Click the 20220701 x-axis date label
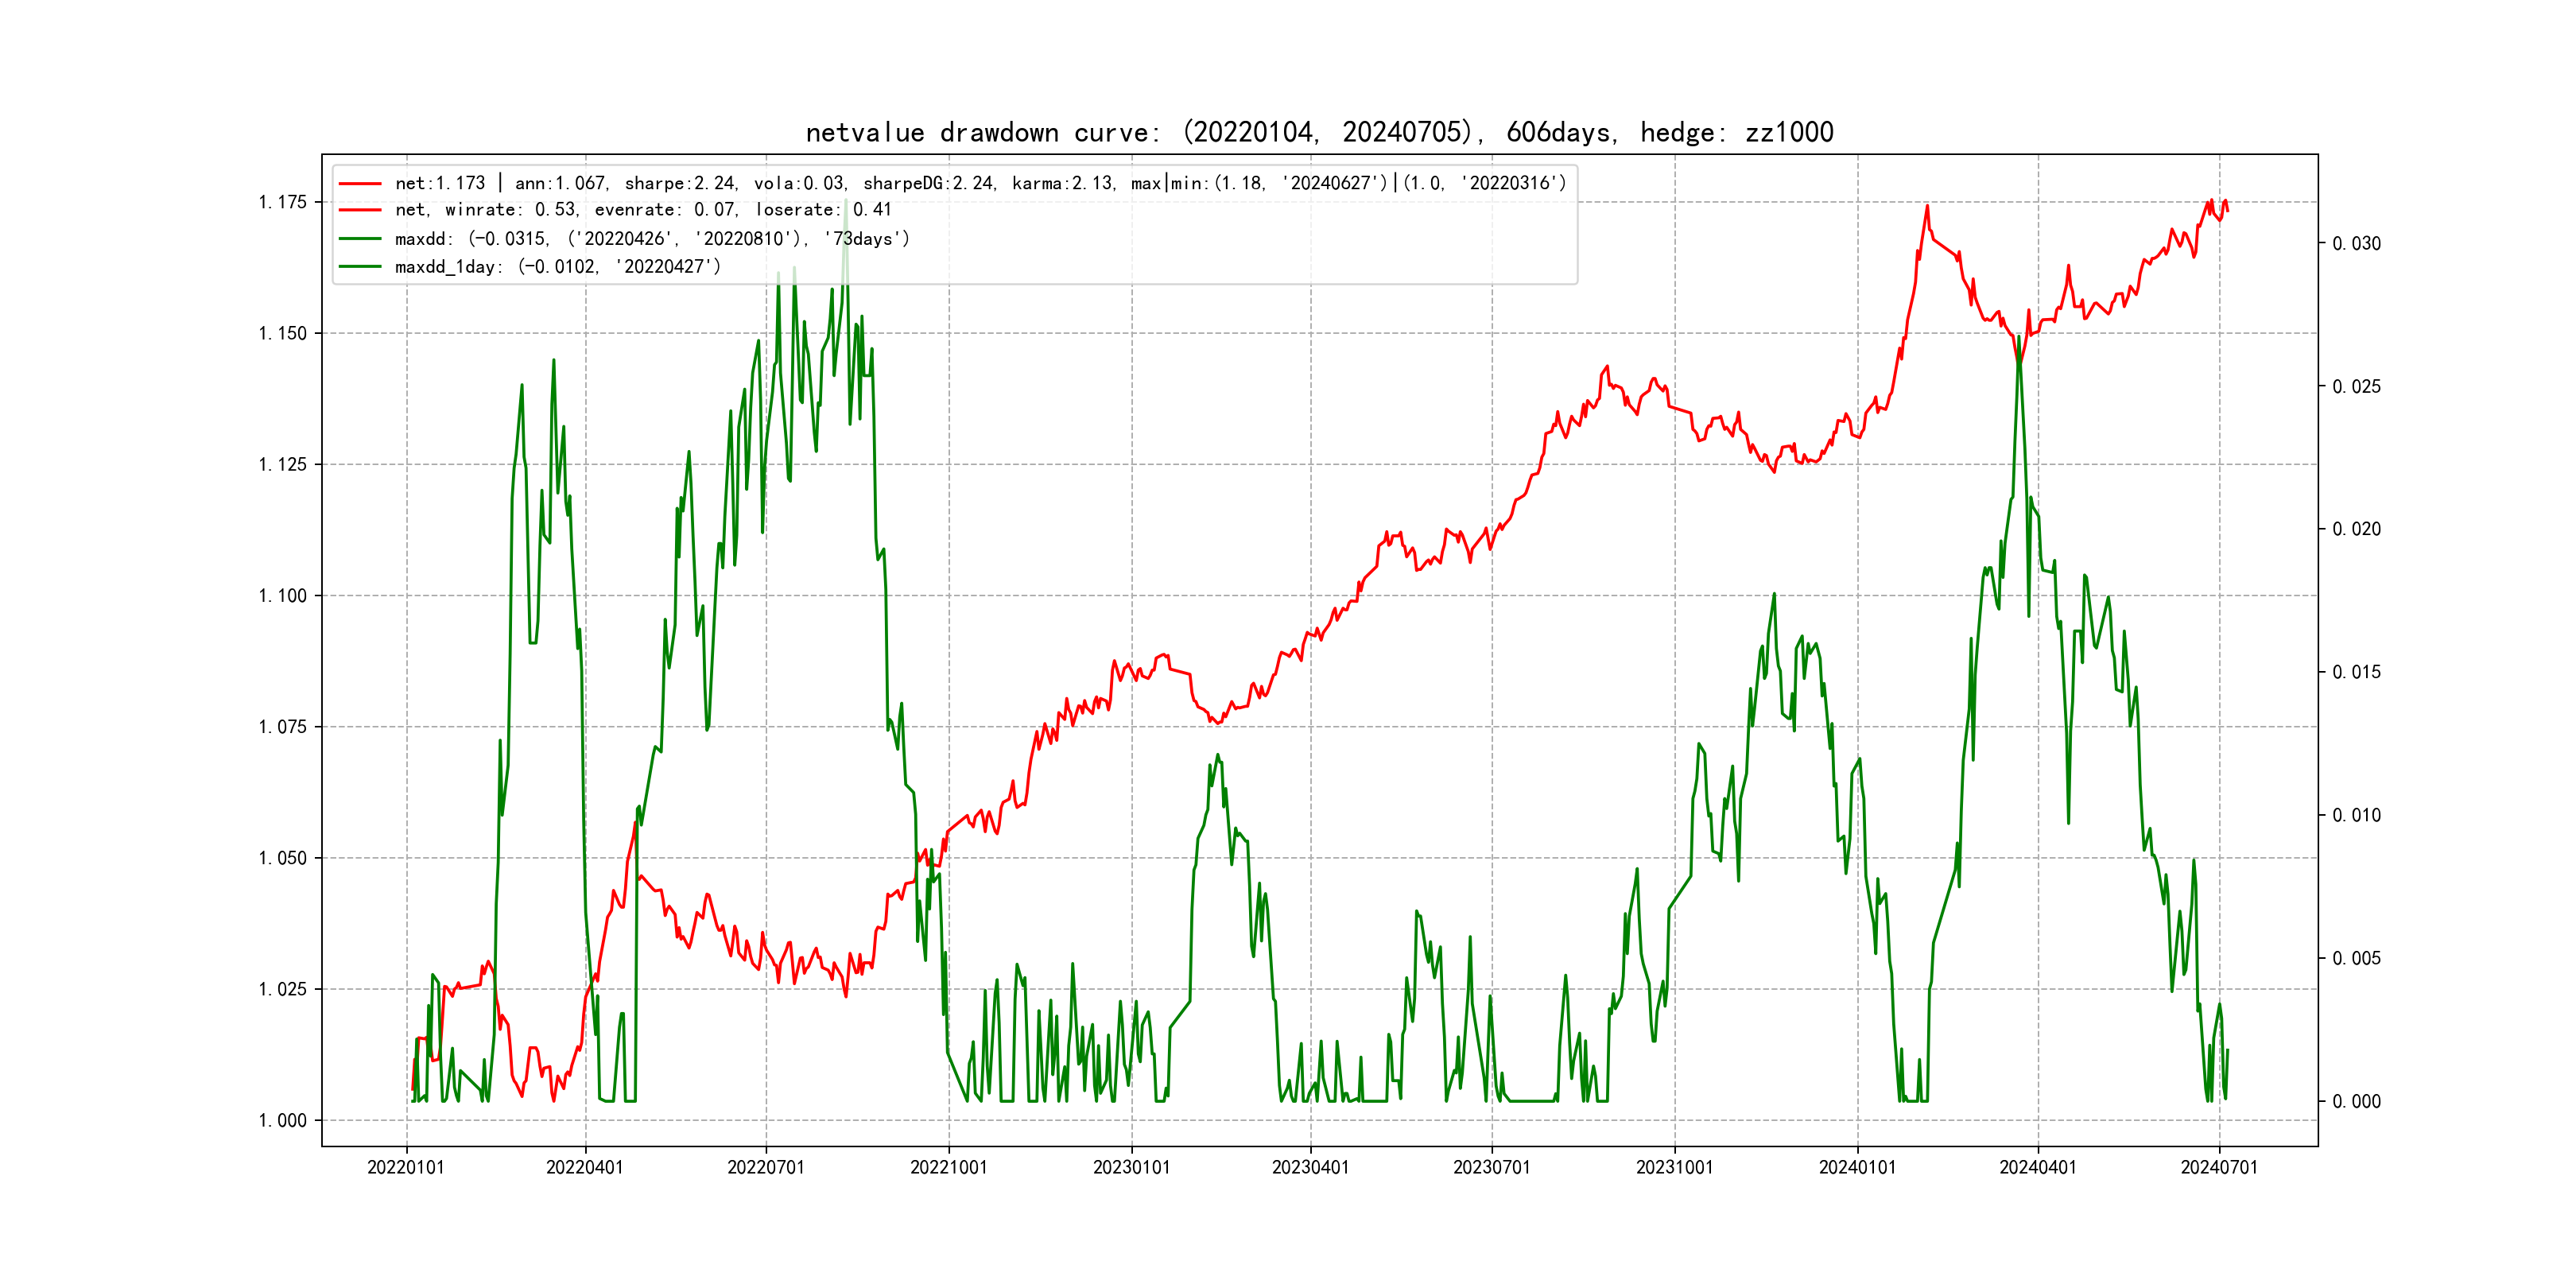 tap(766, 1168)
